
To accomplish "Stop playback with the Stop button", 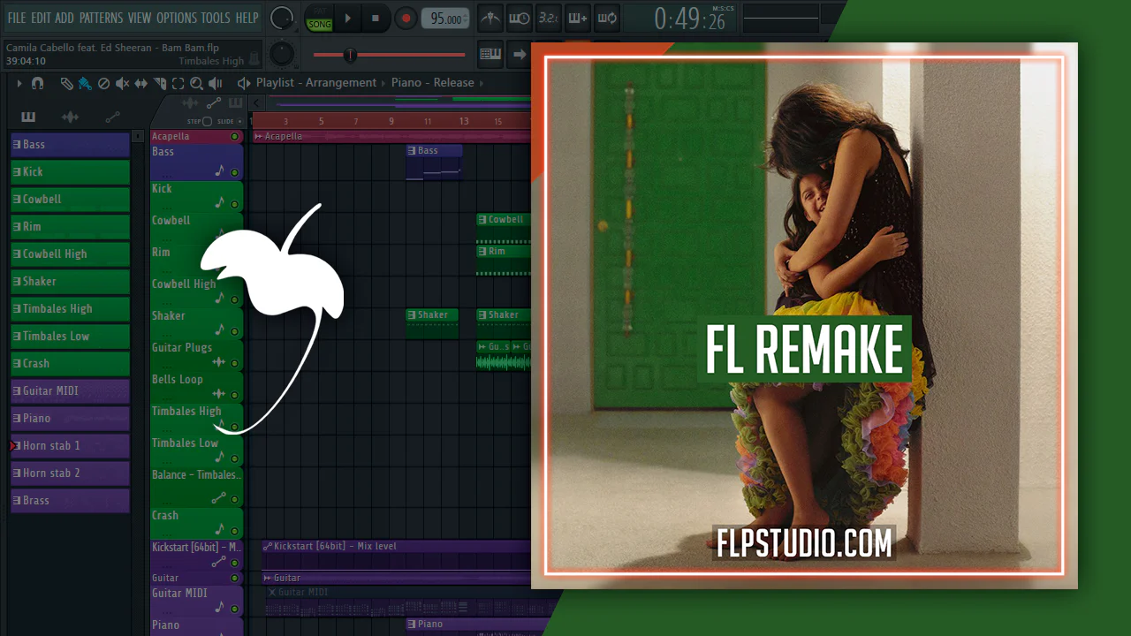I will pyautogui.click(x=376, y=18).
